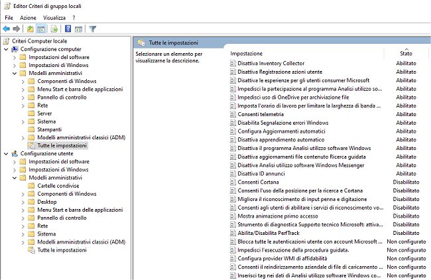The height and width of the screenshot is (280, 431).
Task: Toggle the console tree show/hide icon
Action: click(x=40, y=29)
